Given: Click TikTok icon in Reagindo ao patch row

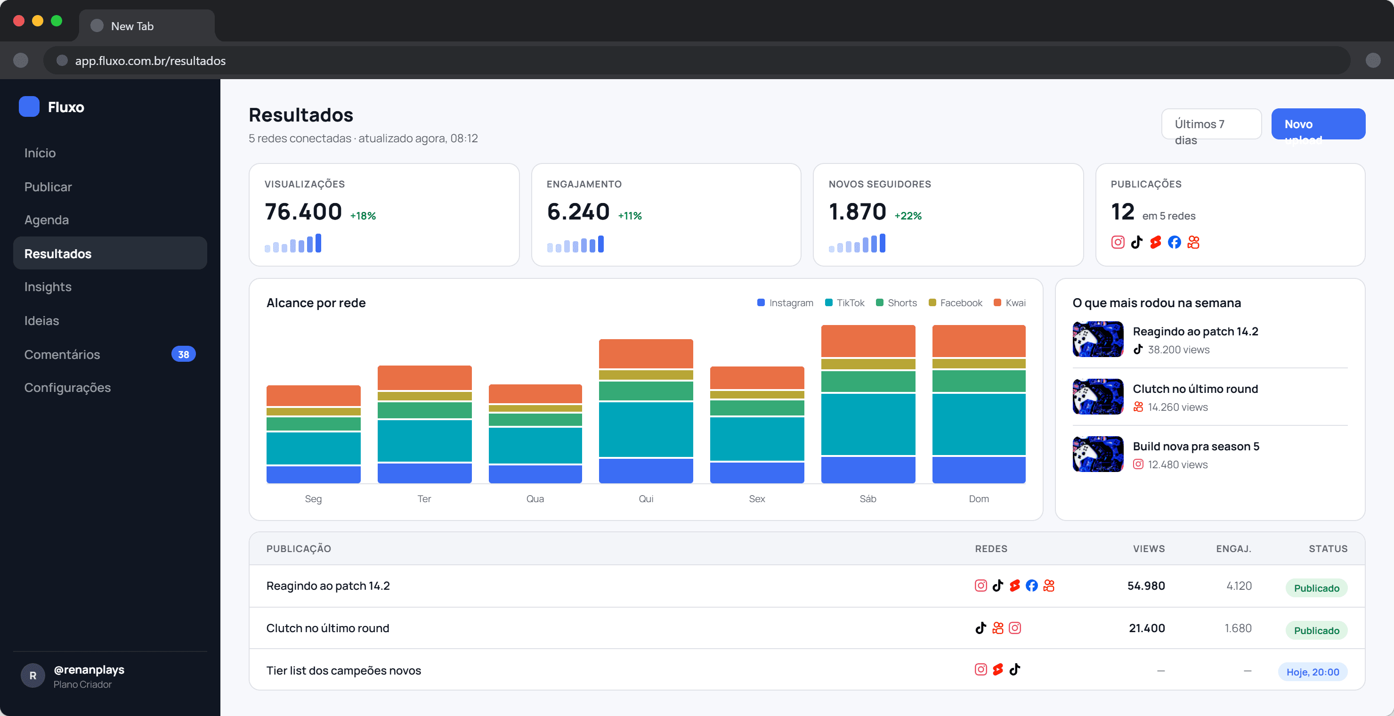Looking at the screenshot, I should tap(998, 586).
